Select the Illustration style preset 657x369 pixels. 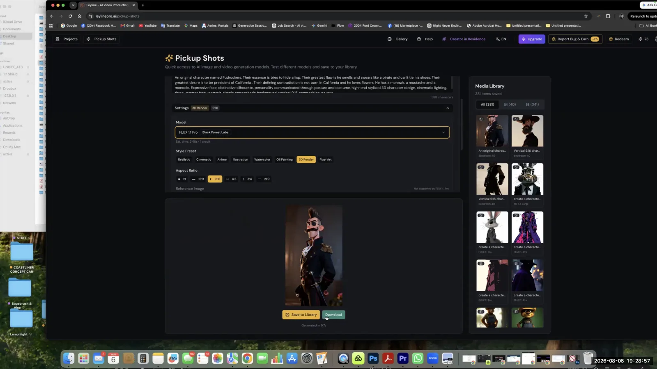tap(240, 159)
